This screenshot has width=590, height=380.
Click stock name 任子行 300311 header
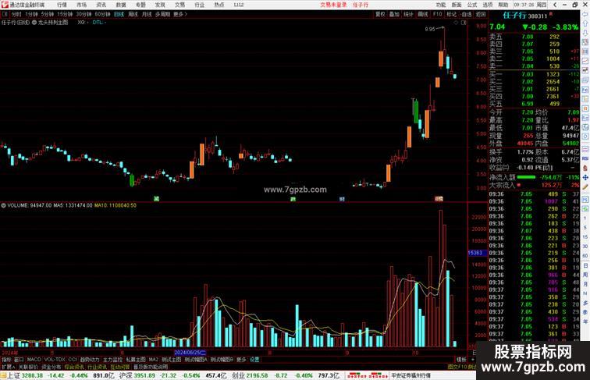click(x=525, y=16)
